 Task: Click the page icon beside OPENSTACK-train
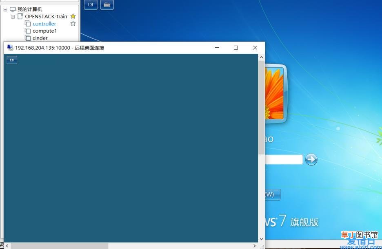coord(20,16)
